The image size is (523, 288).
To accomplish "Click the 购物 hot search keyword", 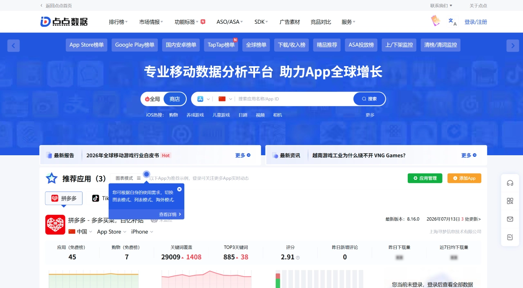I will 174,115.
